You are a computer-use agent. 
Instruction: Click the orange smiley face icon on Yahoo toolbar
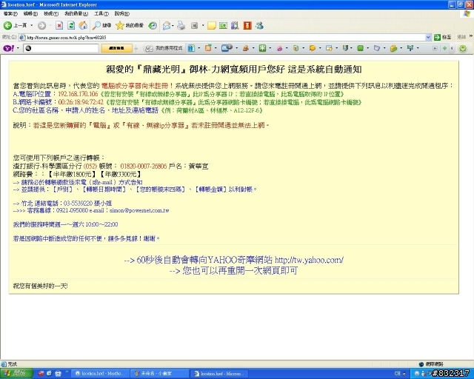313,48
